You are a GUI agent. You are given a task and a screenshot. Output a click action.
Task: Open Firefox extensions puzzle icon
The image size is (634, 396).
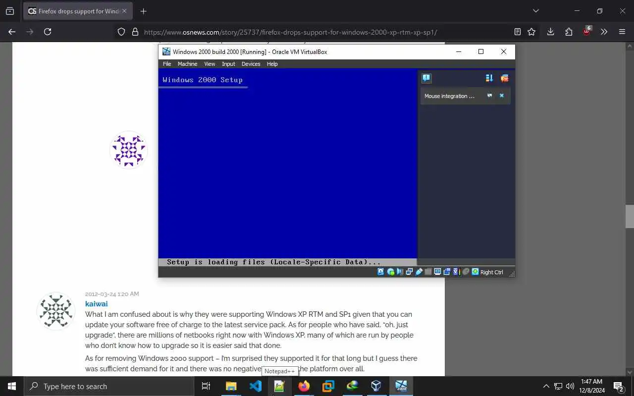click(x=569, y=32)
